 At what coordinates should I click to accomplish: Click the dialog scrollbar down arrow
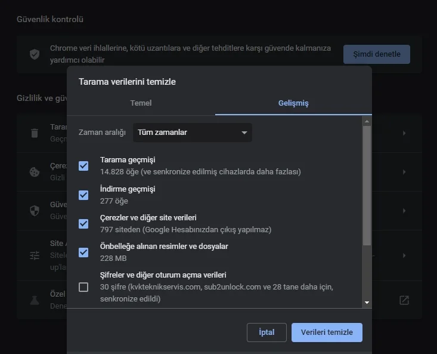[367, 303]
